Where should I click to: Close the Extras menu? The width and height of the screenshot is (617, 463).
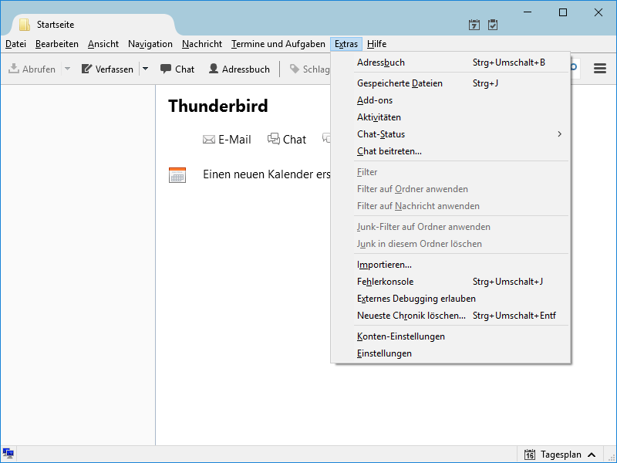346,44
